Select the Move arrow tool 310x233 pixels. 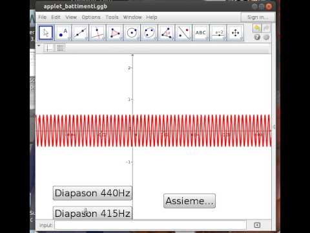(x=46, y=33)
